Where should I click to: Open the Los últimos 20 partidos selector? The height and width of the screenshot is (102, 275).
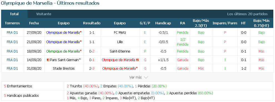click(x=247, y=14)
